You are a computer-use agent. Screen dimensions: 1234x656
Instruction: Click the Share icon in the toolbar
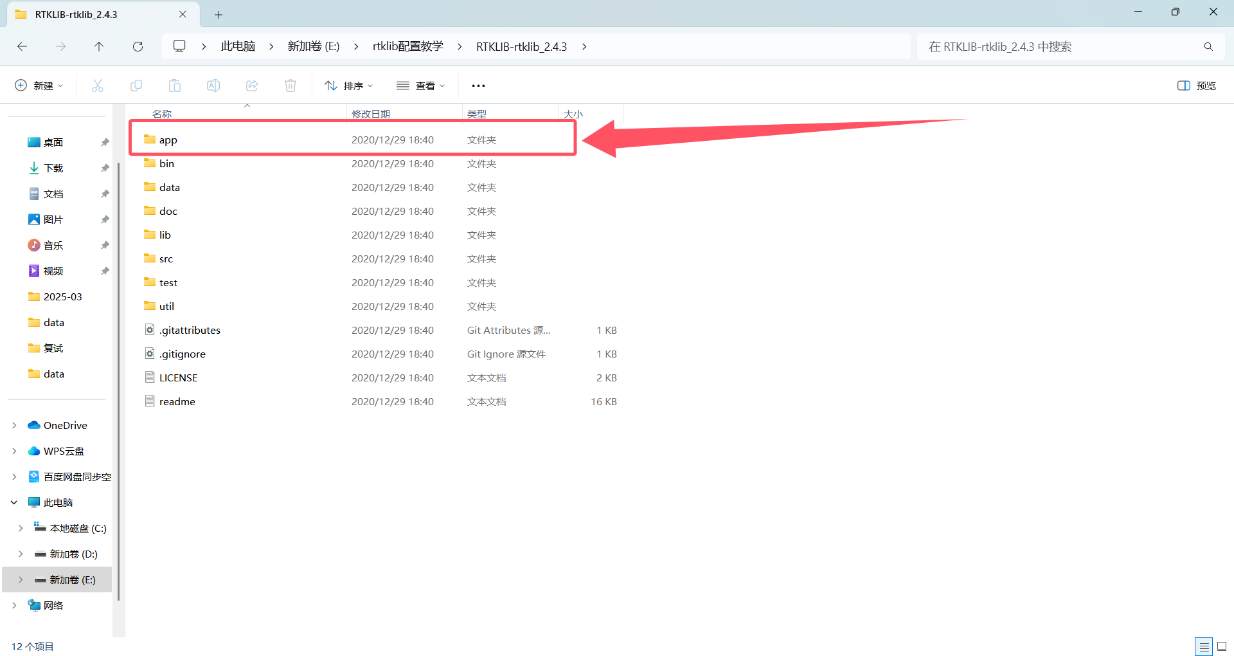(251, 85)
